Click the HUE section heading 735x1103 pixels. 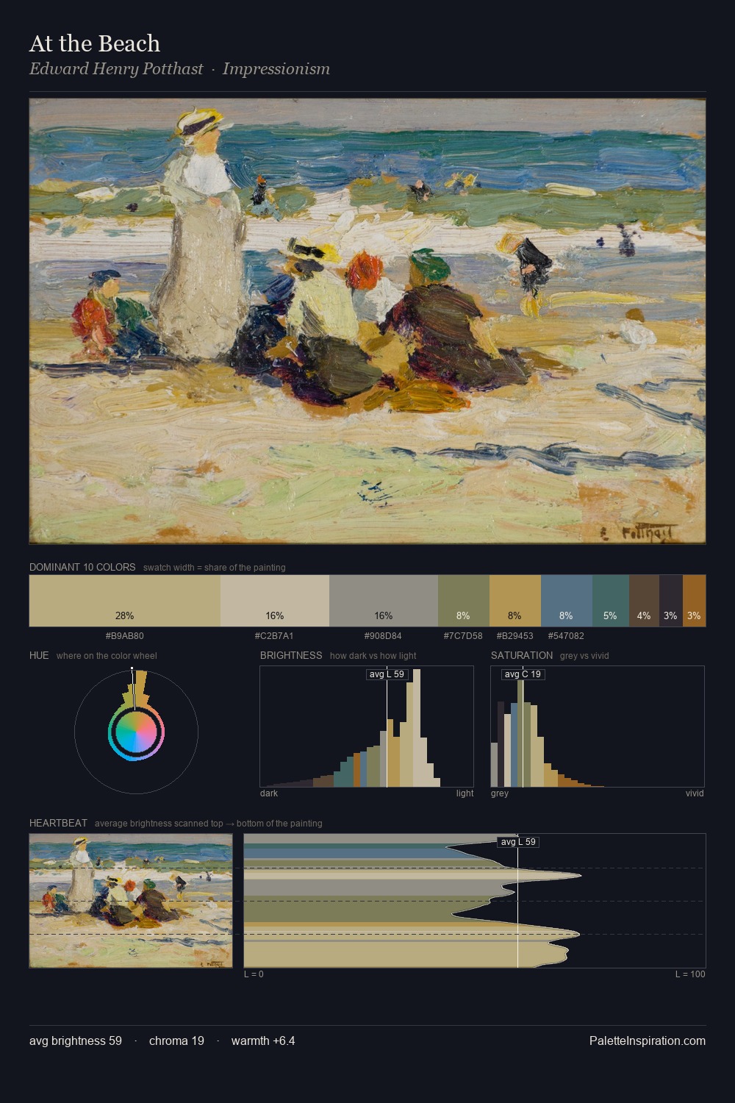(39, 655)
